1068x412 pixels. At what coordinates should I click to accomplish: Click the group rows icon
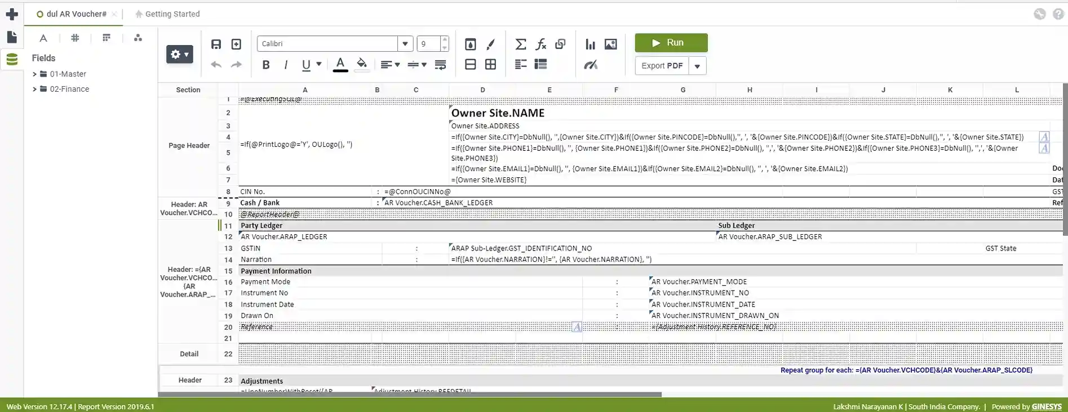(521, 65)
